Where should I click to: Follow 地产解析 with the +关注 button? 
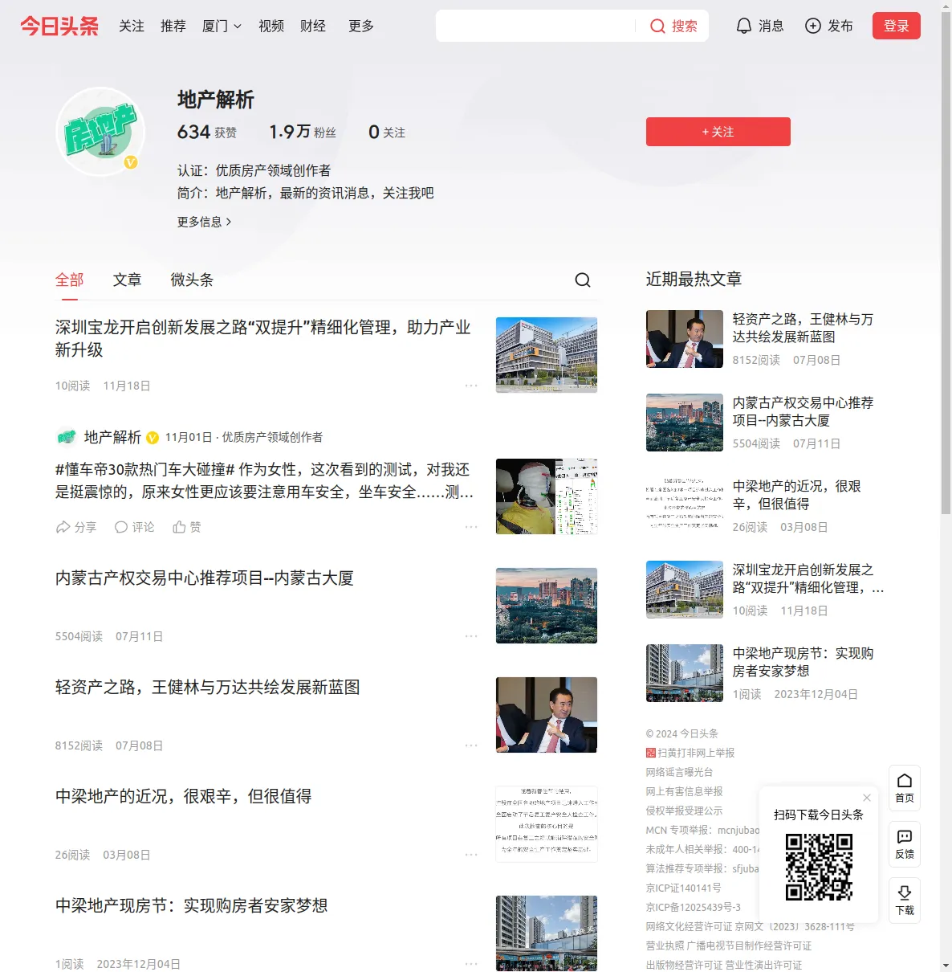[x=718, y=132]
